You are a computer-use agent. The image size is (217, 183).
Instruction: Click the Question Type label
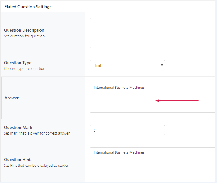click(18, 63)
